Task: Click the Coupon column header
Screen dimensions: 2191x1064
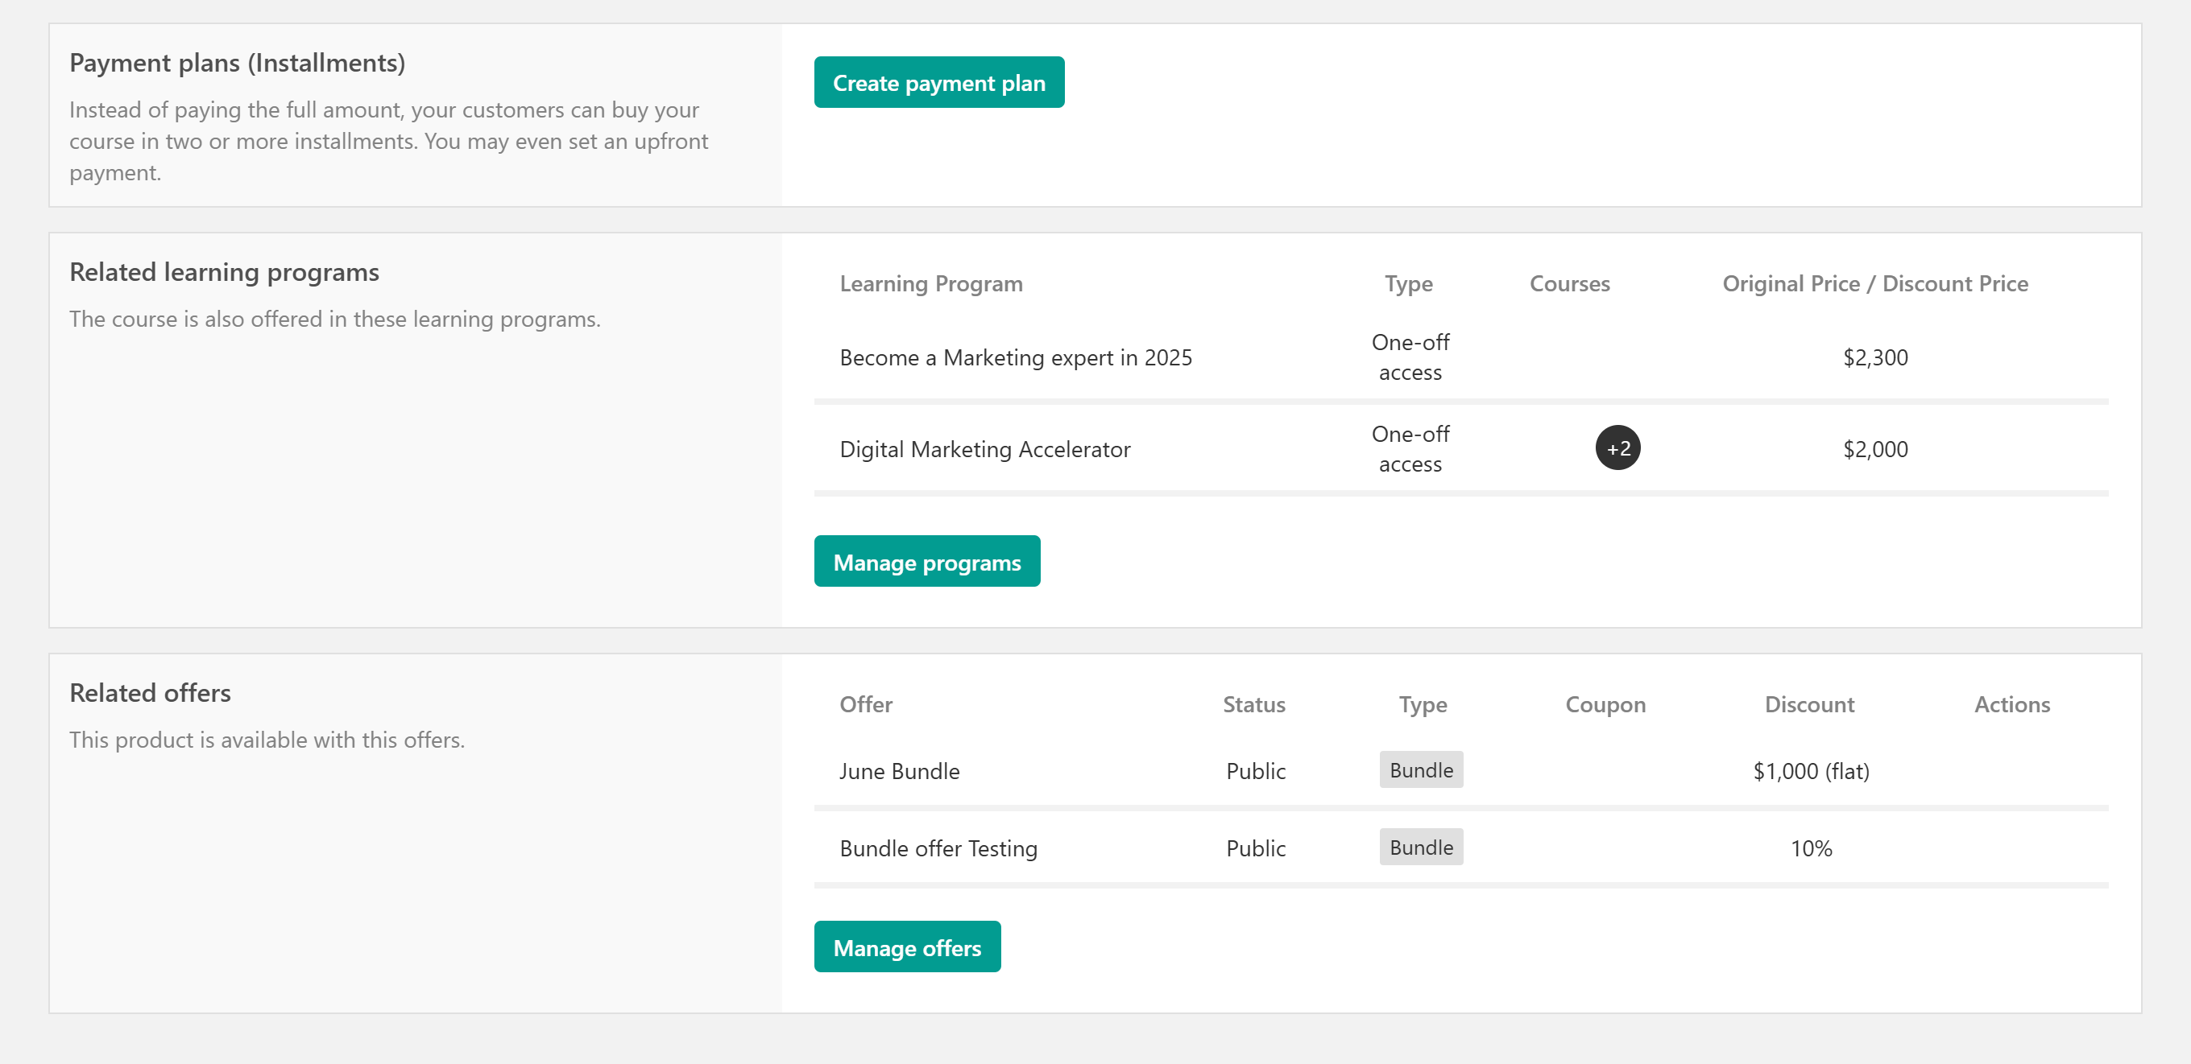Action: tap(1605, 704)
